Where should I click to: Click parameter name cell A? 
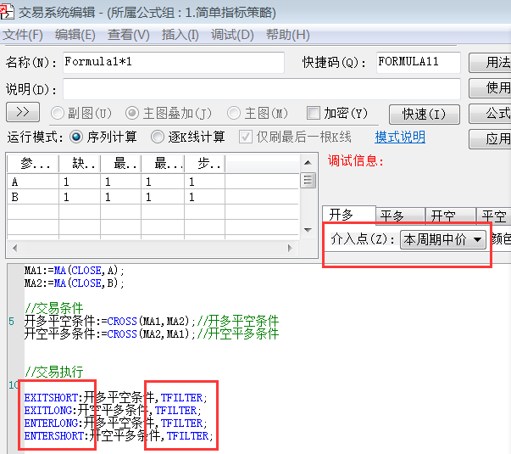(x=33, y=182)
